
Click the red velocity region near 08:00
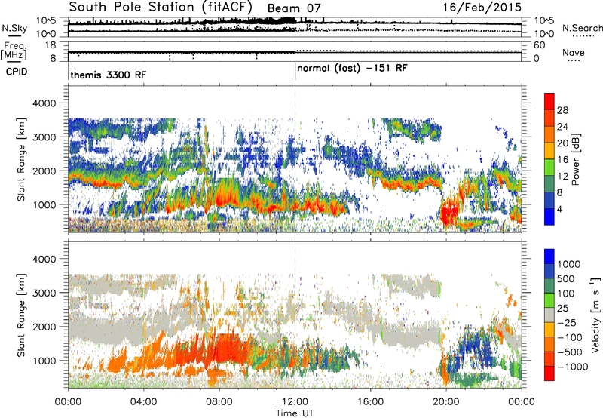[225, 349]
